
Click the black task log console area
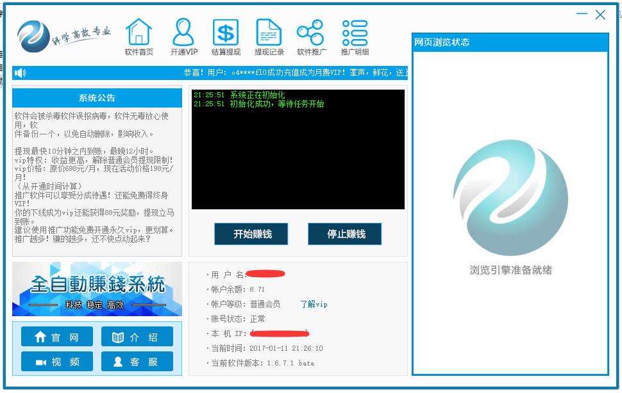point(298,150)
